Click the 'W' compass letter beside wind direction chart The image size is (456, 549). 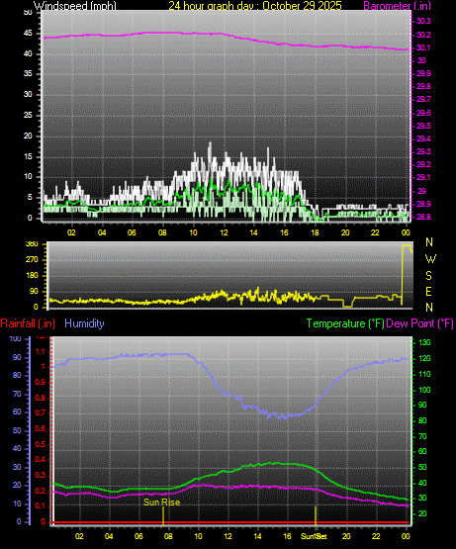[x=430, y=259]
